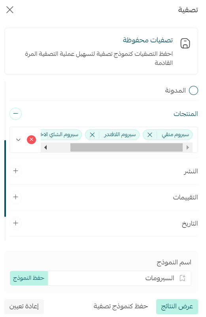The height and width of the screenshot is (317, 206).
Task: Select the المدونة radio button
Action: click(193, 90)
